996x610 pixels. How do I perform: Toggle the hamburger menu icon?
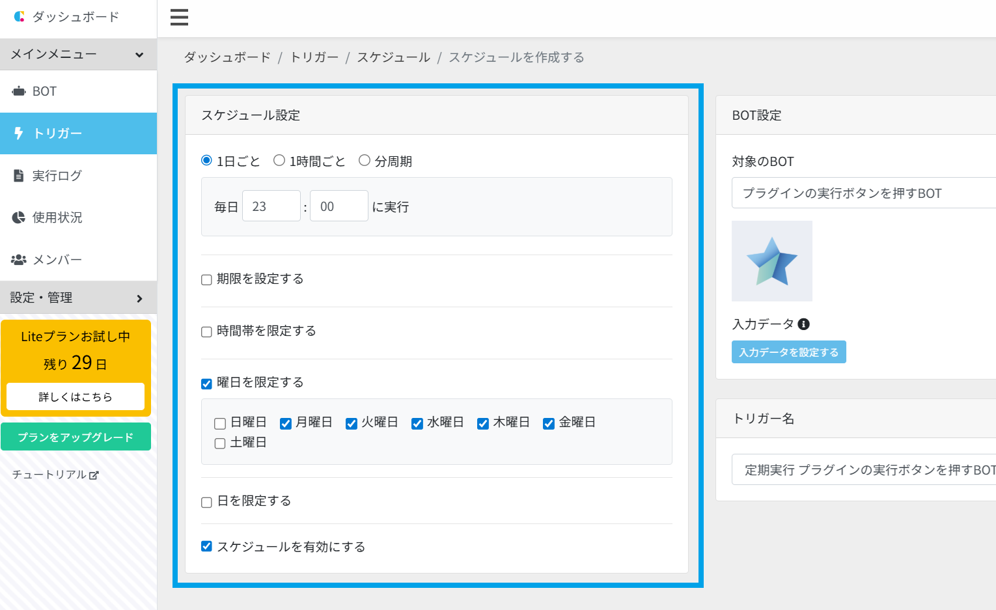tap(179, 18)
